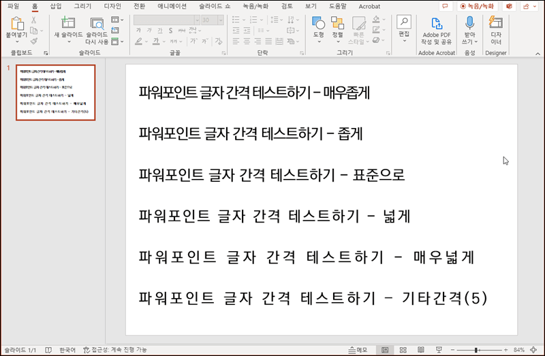This screenshot has height=356, width=545.
Task: Switch to Slide Sorter view icon
Action: click(403, 350)
